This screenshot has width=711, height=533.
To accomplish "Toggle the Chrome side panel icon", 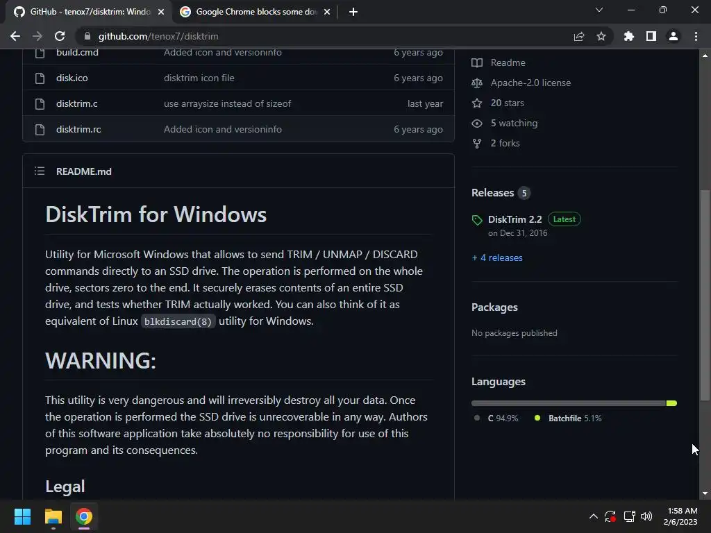I will coord(651,36).
